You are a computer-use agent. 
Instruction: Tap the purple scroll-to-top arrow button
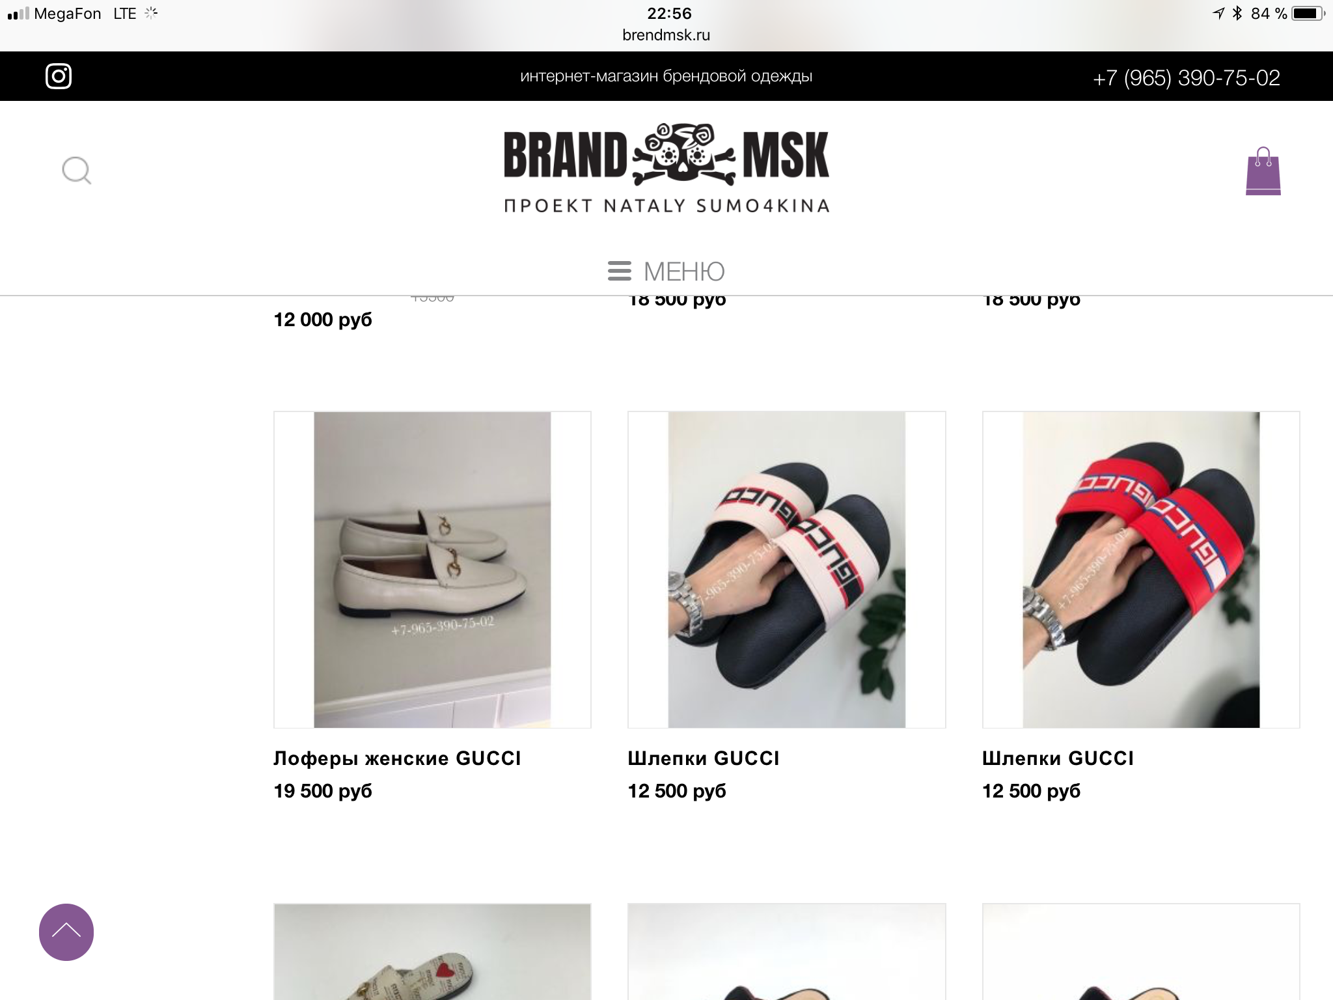[66, 932]
